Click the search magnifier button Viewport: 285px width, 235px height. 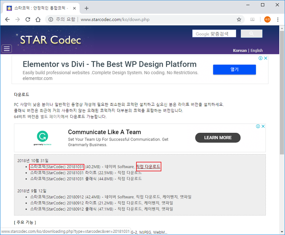(x=252, y=34)
